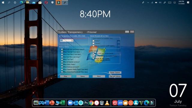Toggle 'Add a clock' other option checkbox
192x108 pixels.
coord(93,53)
